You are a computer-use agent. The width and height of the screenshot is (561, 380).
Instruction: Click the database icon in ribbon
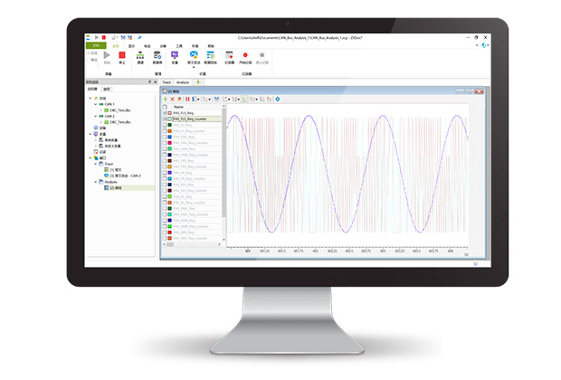coord(157,54)
